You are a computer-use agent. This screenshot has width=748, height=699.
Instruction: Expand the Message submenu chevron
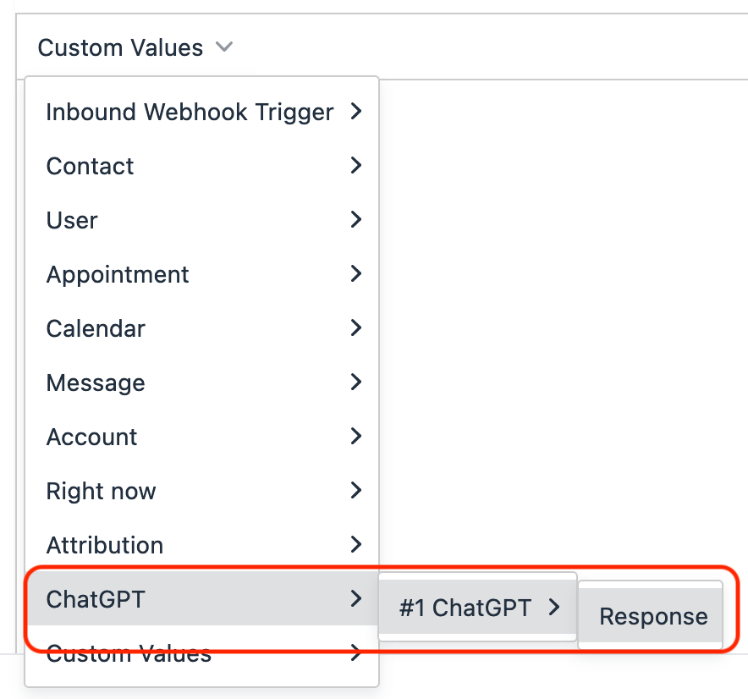356,382
